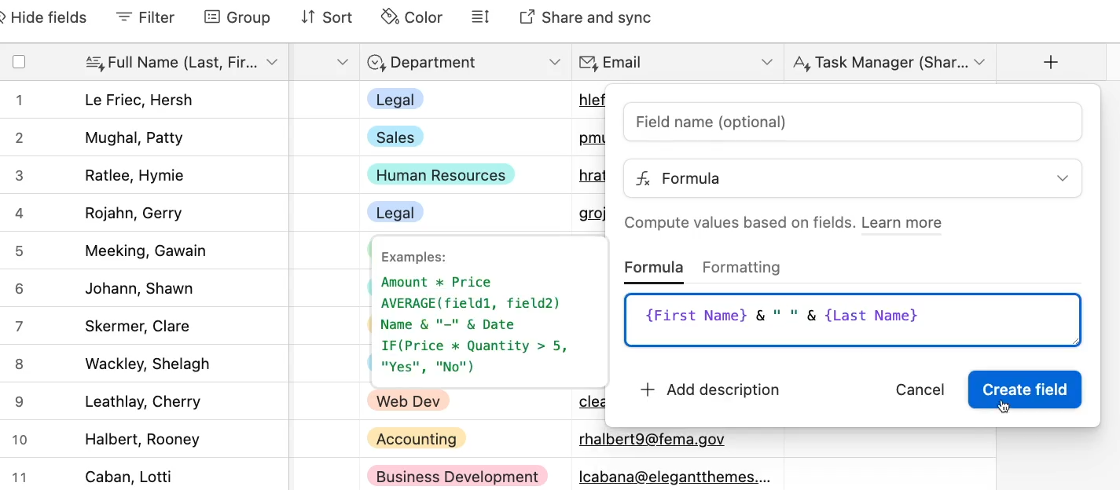Click the Full Name formula field icon
The width and height of the screenshot is (1120, 490).
(94, 63)
